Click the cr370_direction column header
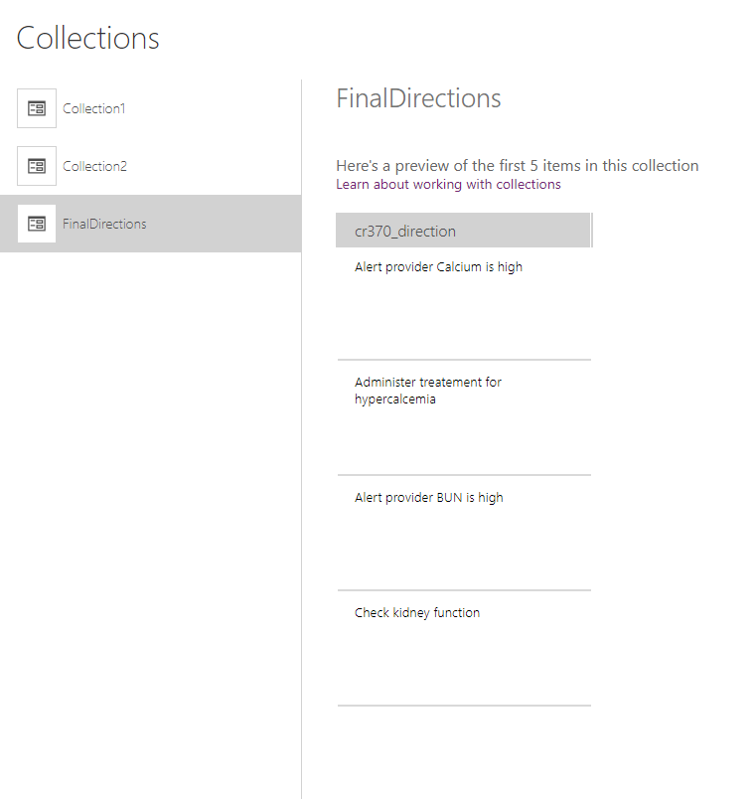Image resolution: width=756 pixels, height=799 pixels. click(x=405, y=231)
